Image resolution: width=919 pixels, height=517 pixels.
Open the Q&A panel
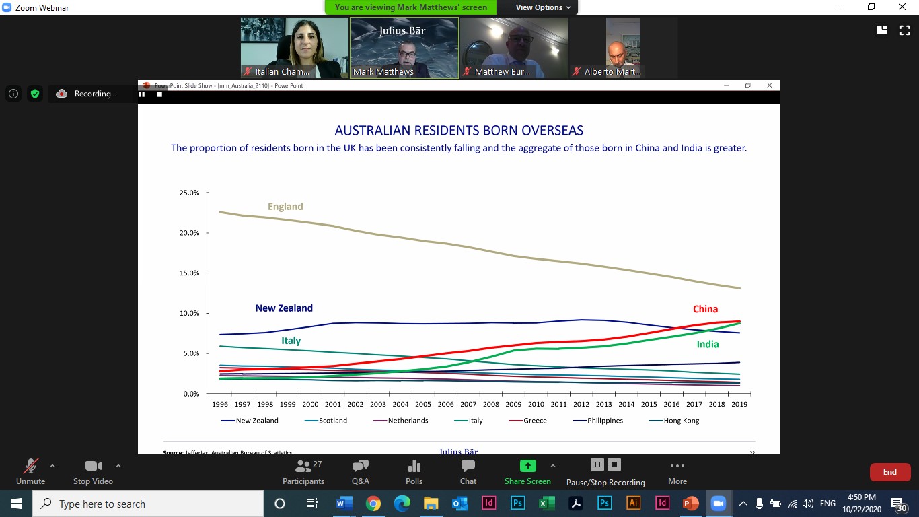click(x=360, y=471)
